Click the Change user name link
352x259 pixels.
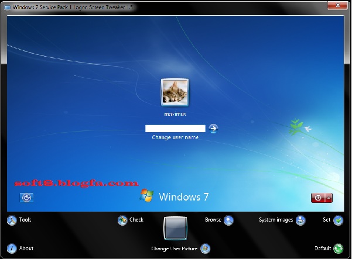[175, 137]
